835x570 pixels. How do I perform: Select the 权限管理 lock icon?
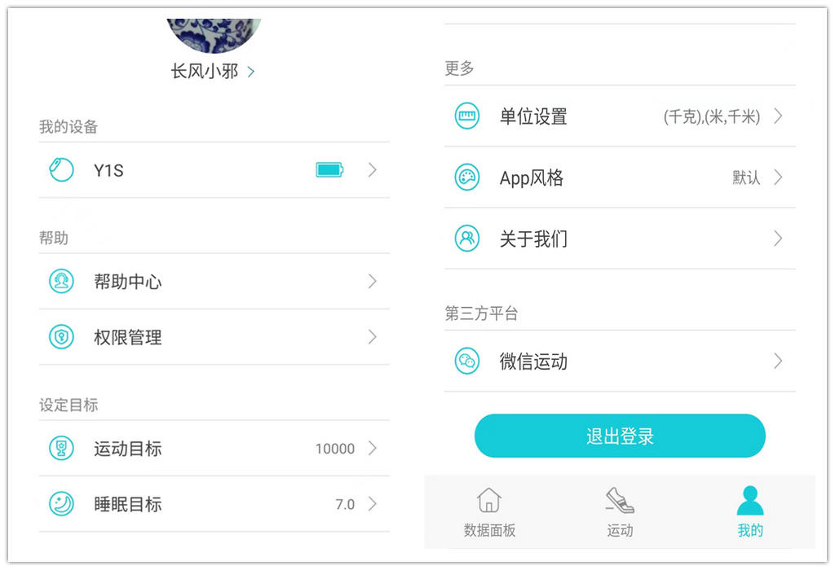pos(60,337)
